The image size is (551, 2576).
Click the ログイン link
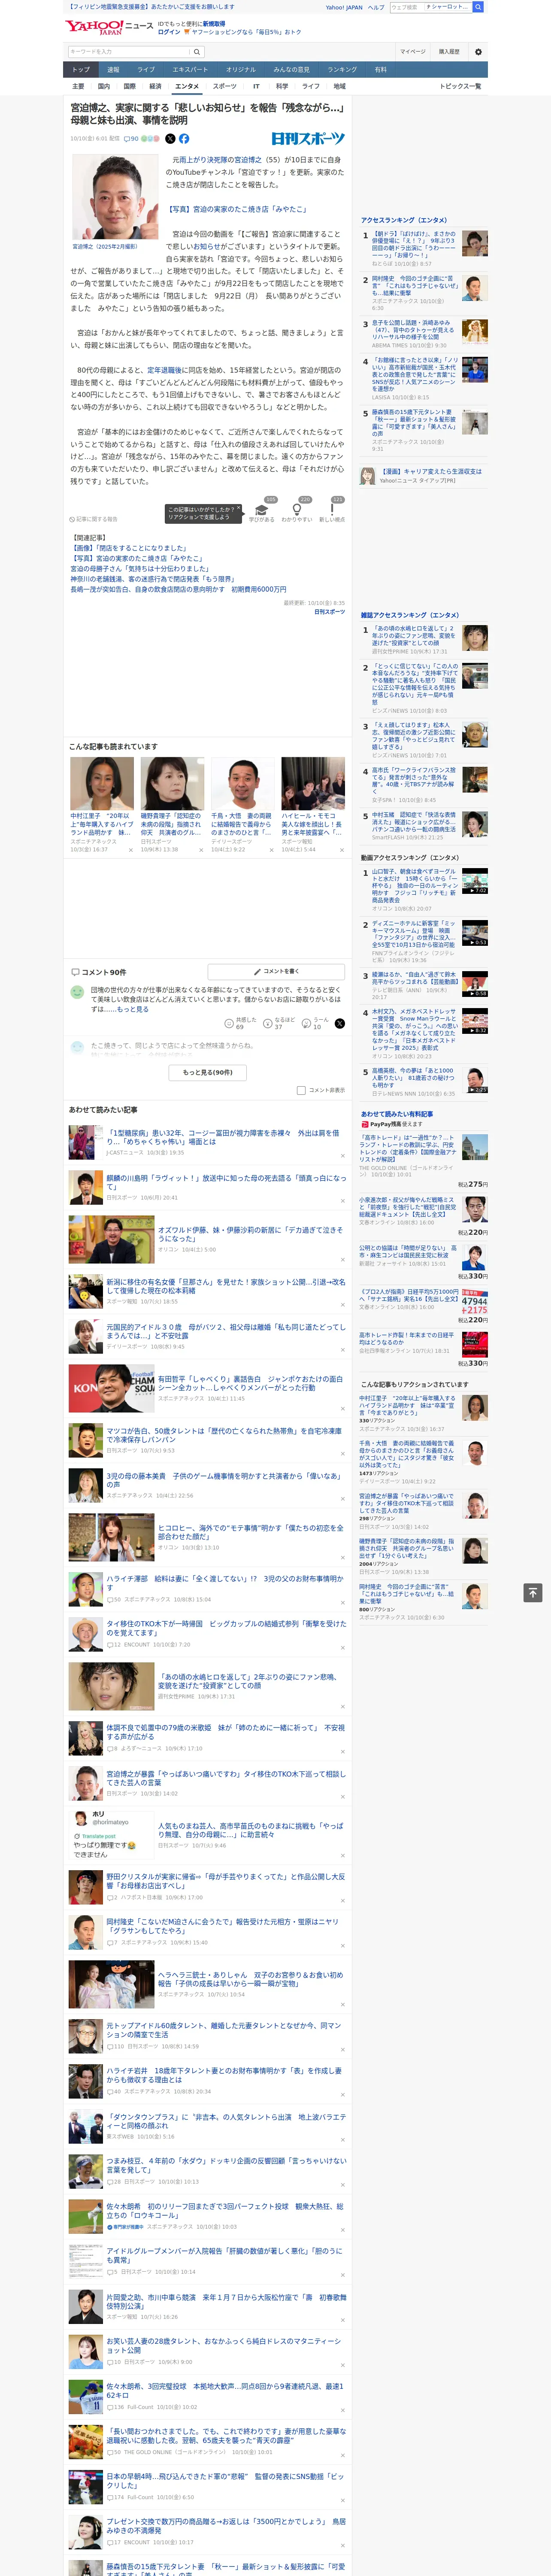169,32
